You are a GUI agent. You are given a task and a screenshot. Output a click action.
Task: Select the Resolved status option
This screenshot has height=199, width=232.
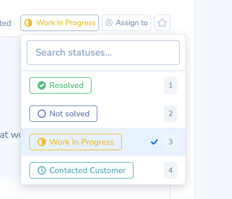pos(60,85)
